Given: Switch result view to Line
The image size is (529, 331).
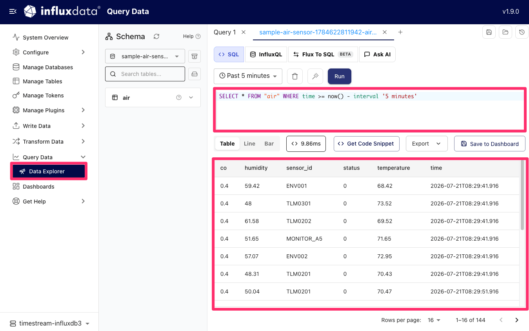Looking at the screenshot, I should click(249, 144).
